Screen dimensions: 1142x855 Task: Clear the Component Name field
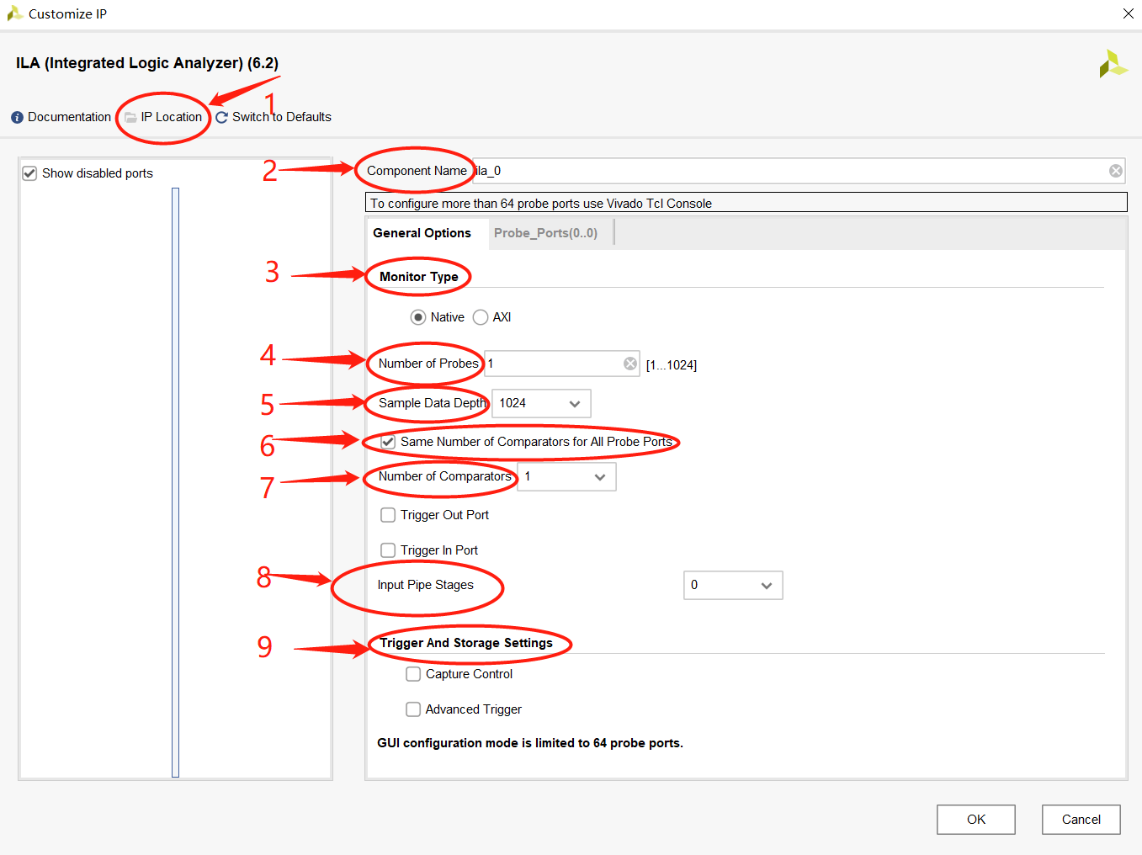[1116, 171]
